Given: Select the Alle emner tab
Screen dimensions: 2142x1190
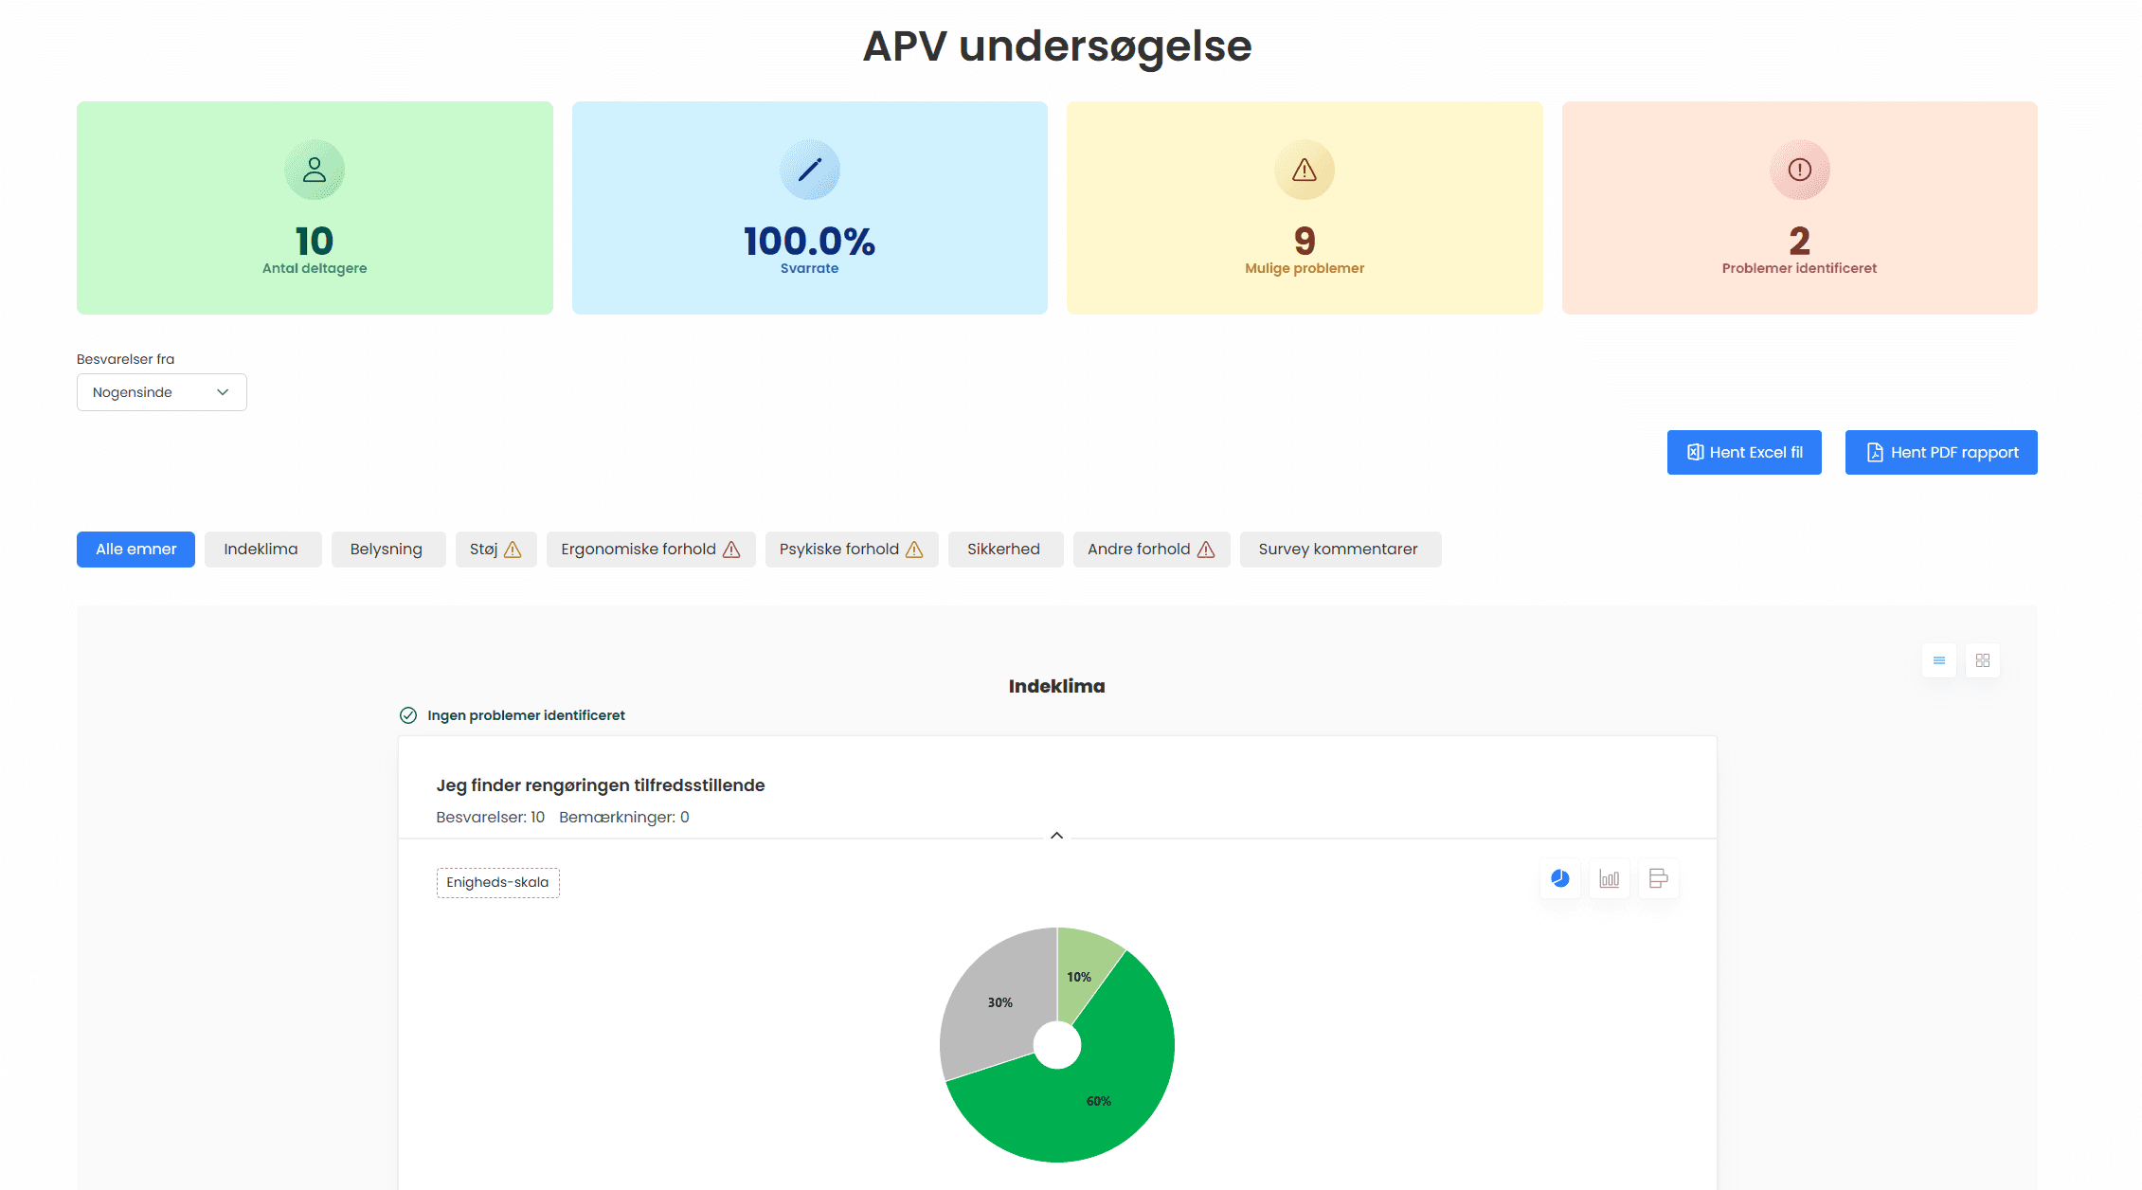Looking at the screenshot, I should click(135, 550).
